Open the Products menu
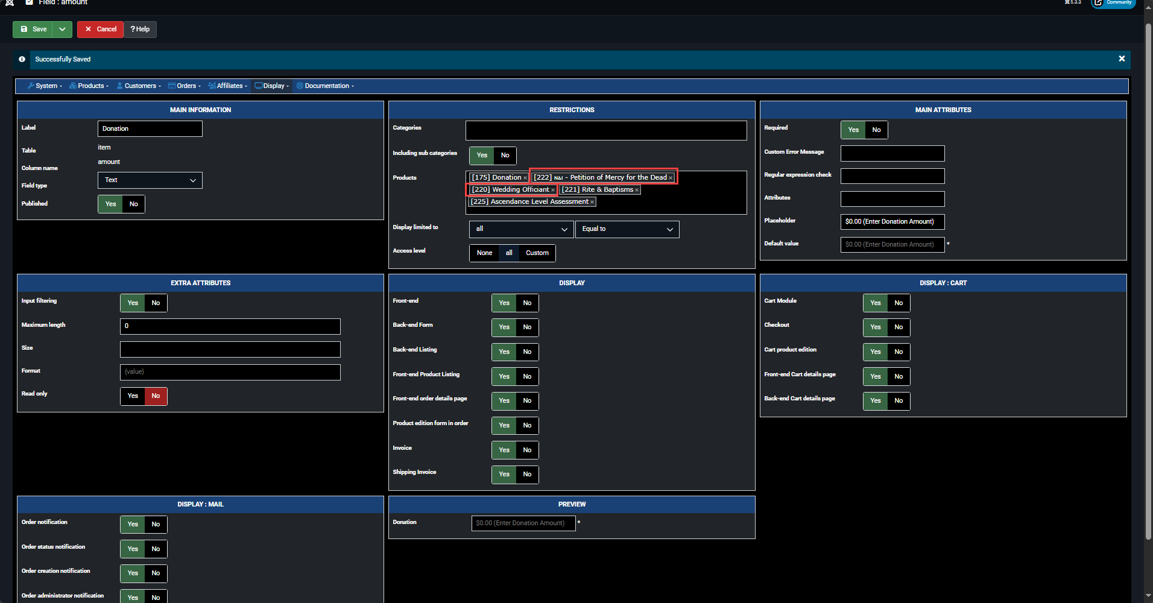1153x603 pixels. click(x=89, y=86)
